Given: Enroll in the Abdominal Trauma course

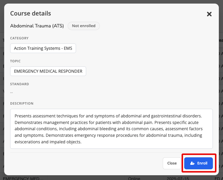Looking at the screenshot, I should (198, 163).
